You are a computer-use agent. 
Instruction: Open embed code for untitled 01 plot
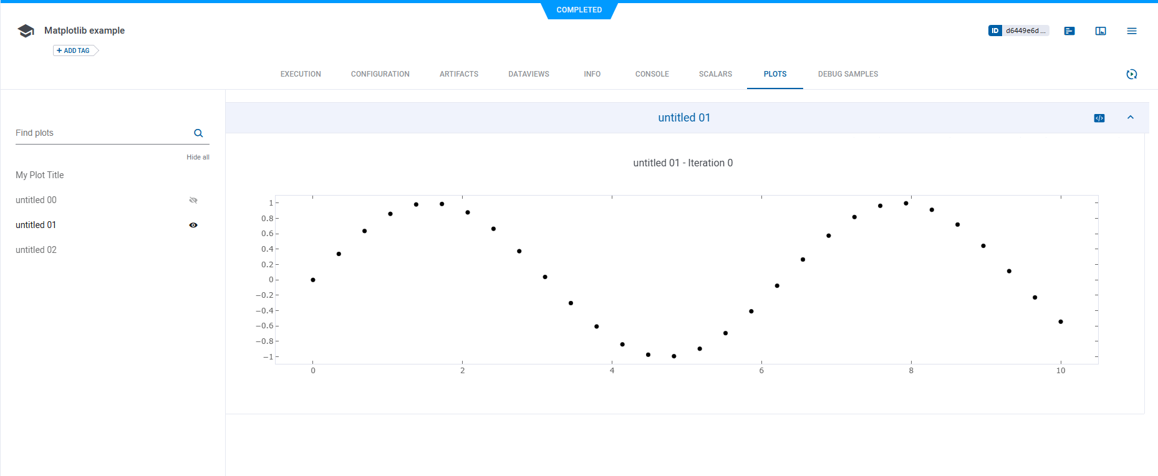click(x=1099, y=118)
